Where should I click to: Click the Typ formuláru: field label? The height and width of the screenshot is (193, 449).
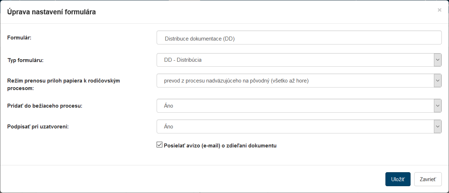click(x=26, y=60)
